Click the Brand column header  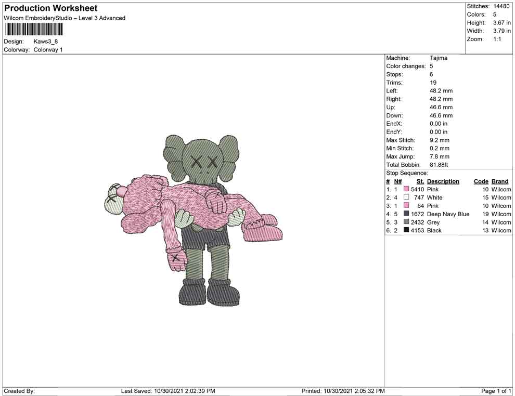[x=500, y=181]
